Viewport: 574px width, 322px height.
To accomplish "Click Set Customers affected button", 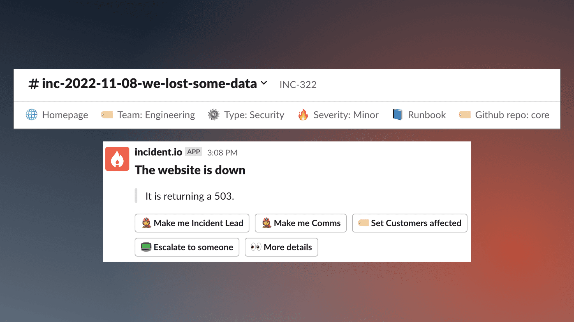I will tap(410, 223).
